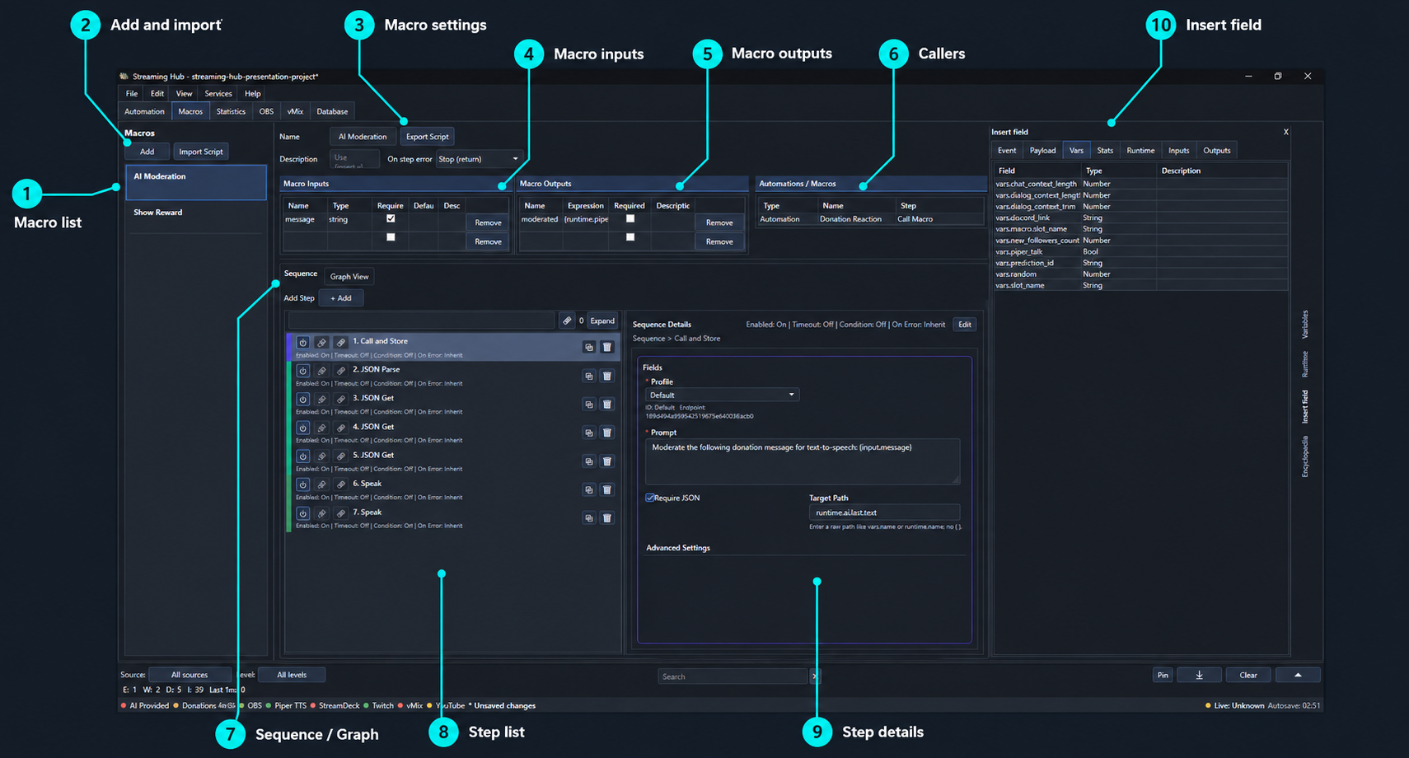The image size is (1409, 758).
Task: Open the 'On step error' dropdown
Action: click(479, 159)
